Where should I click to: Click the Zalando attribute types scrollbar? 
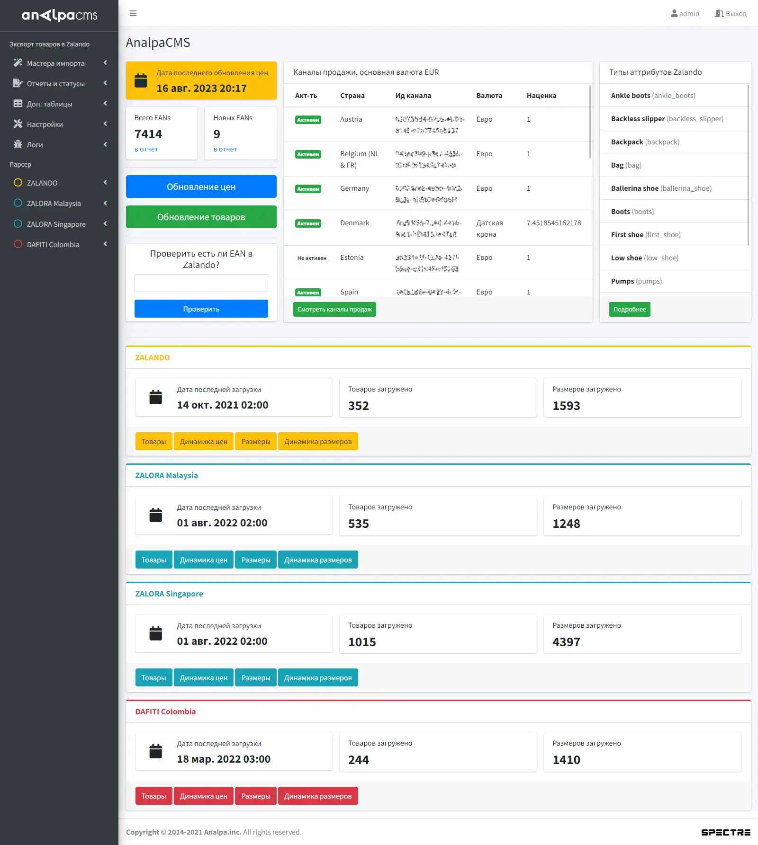(749, 165)
